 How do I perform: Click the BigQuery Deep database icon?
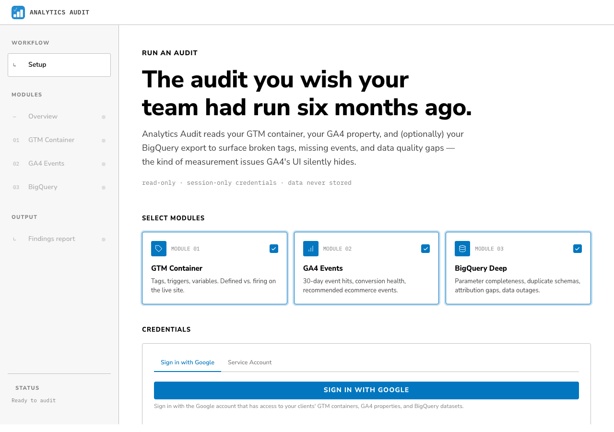pos(462,249)
